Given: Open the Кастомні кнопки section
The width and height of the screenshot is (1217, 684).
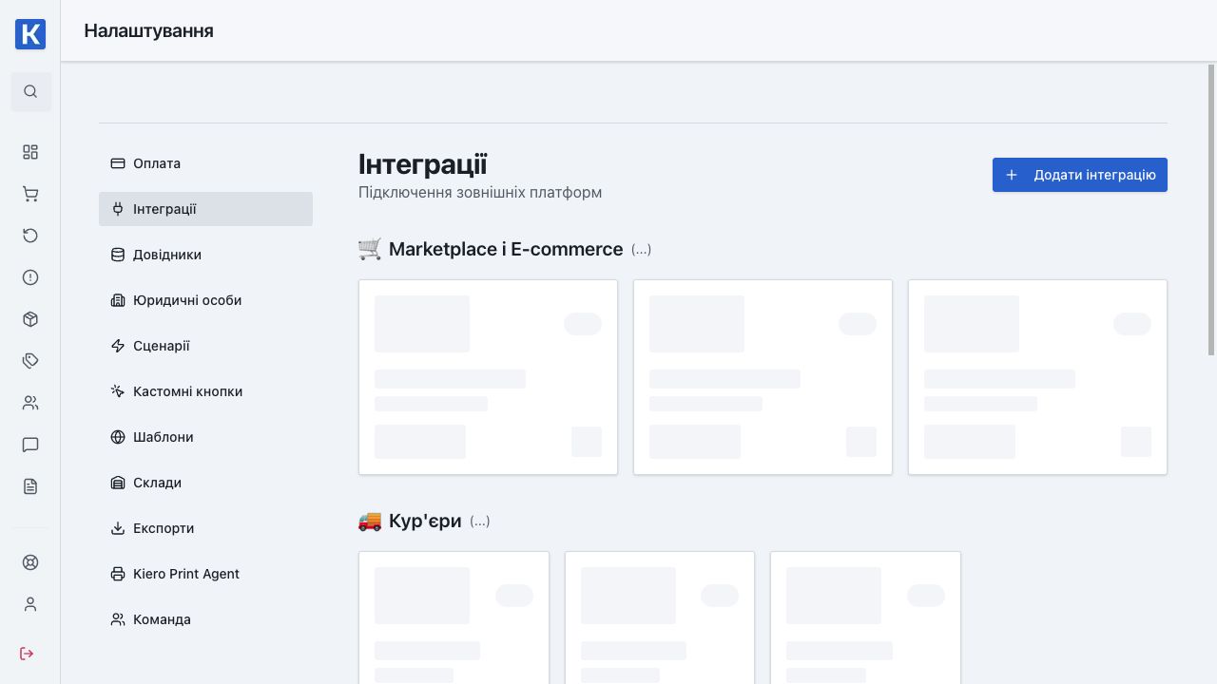Looking at the screenshot, I should click(x=205, y=391).
